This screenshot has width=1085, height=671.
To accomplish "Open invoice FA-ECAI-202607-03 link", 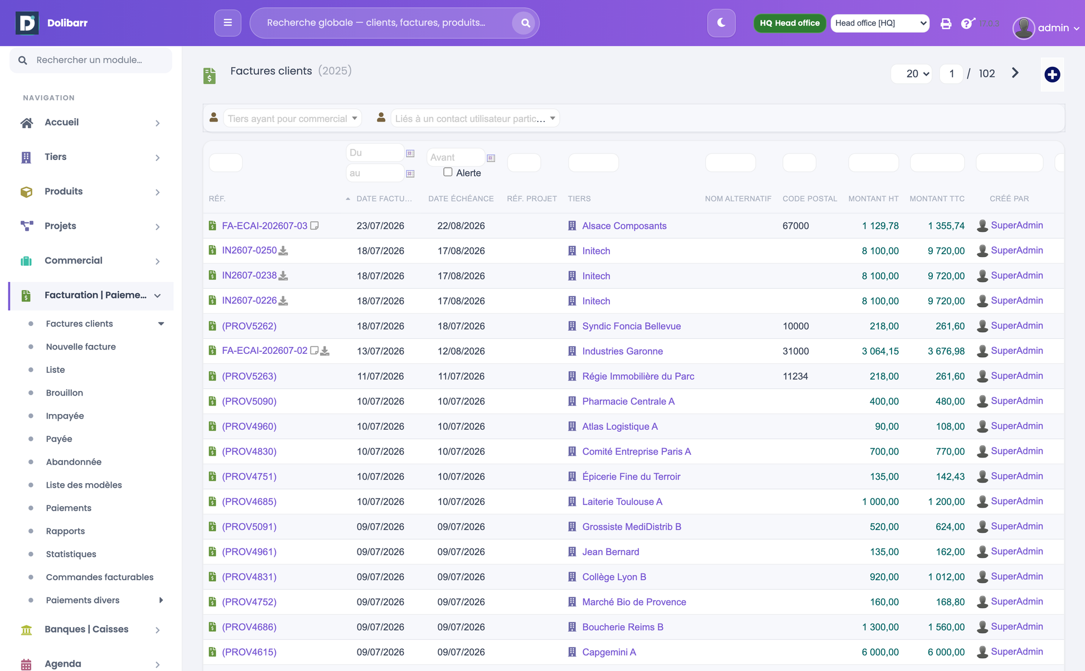I will tap(264, 226).
